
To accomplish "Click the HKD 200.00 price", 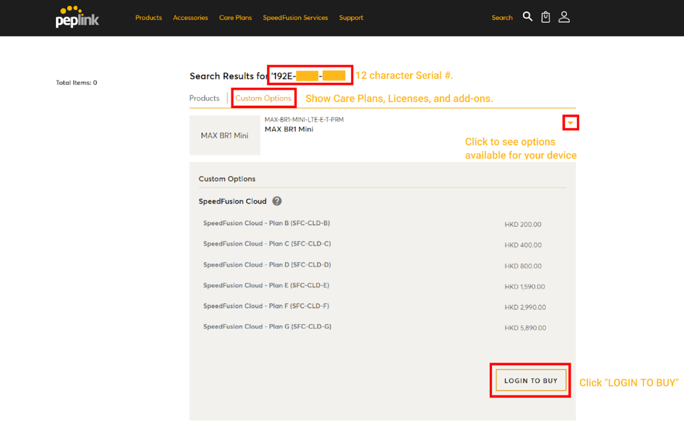I will [523, 225].
